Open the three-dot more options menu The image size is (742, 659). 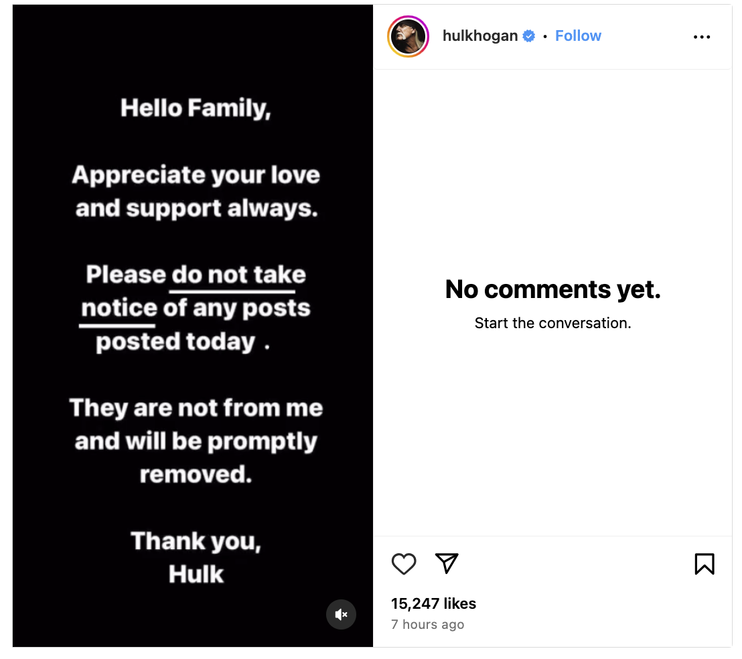[702, 37]
